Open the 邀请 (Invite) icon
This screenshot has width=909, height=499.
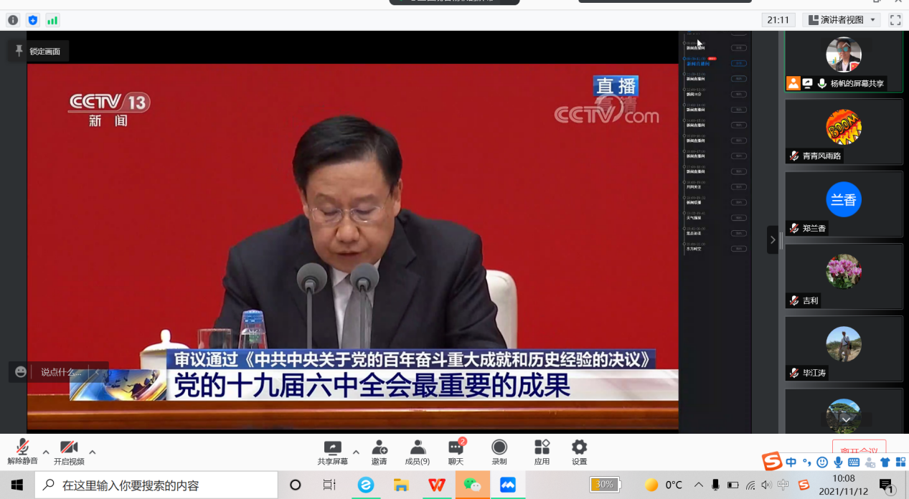tap(380, 449)
